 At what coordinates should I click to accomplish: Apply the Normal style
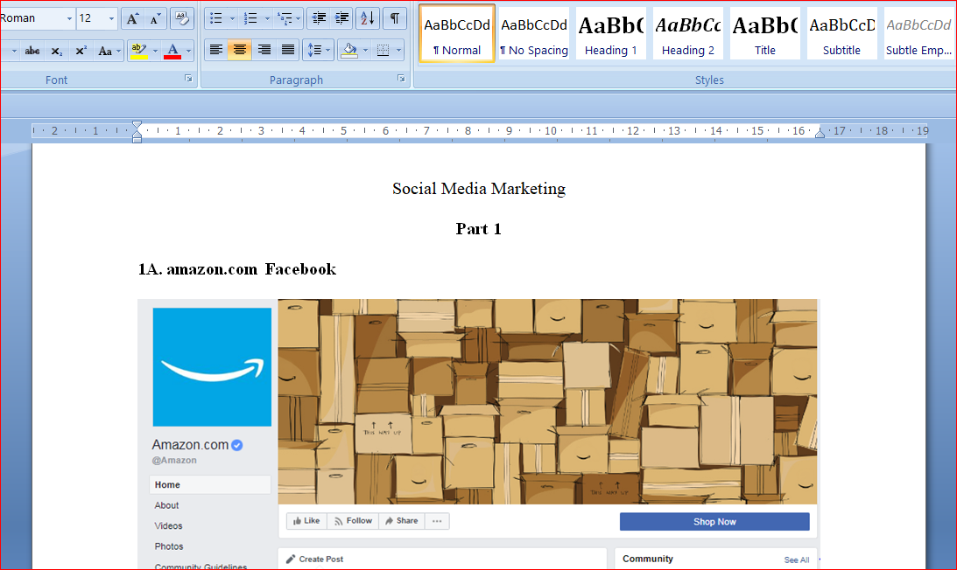[x=456, y=33]
